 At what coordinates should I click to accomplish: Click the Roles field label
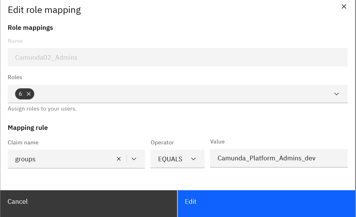click(15, 77)
